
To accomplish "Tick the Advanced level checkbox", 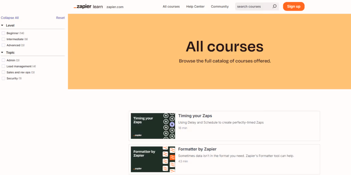I will point(3,45).
